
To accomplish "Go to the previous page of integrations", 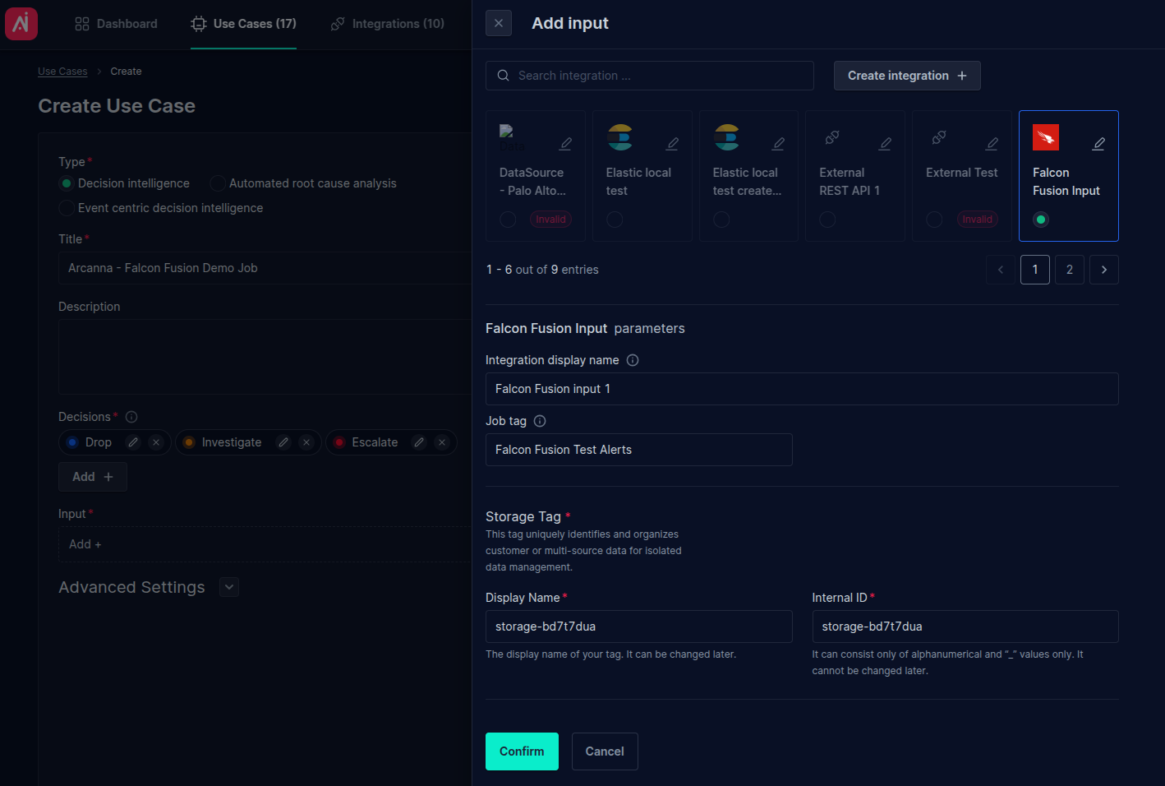I will [1001, 270].
